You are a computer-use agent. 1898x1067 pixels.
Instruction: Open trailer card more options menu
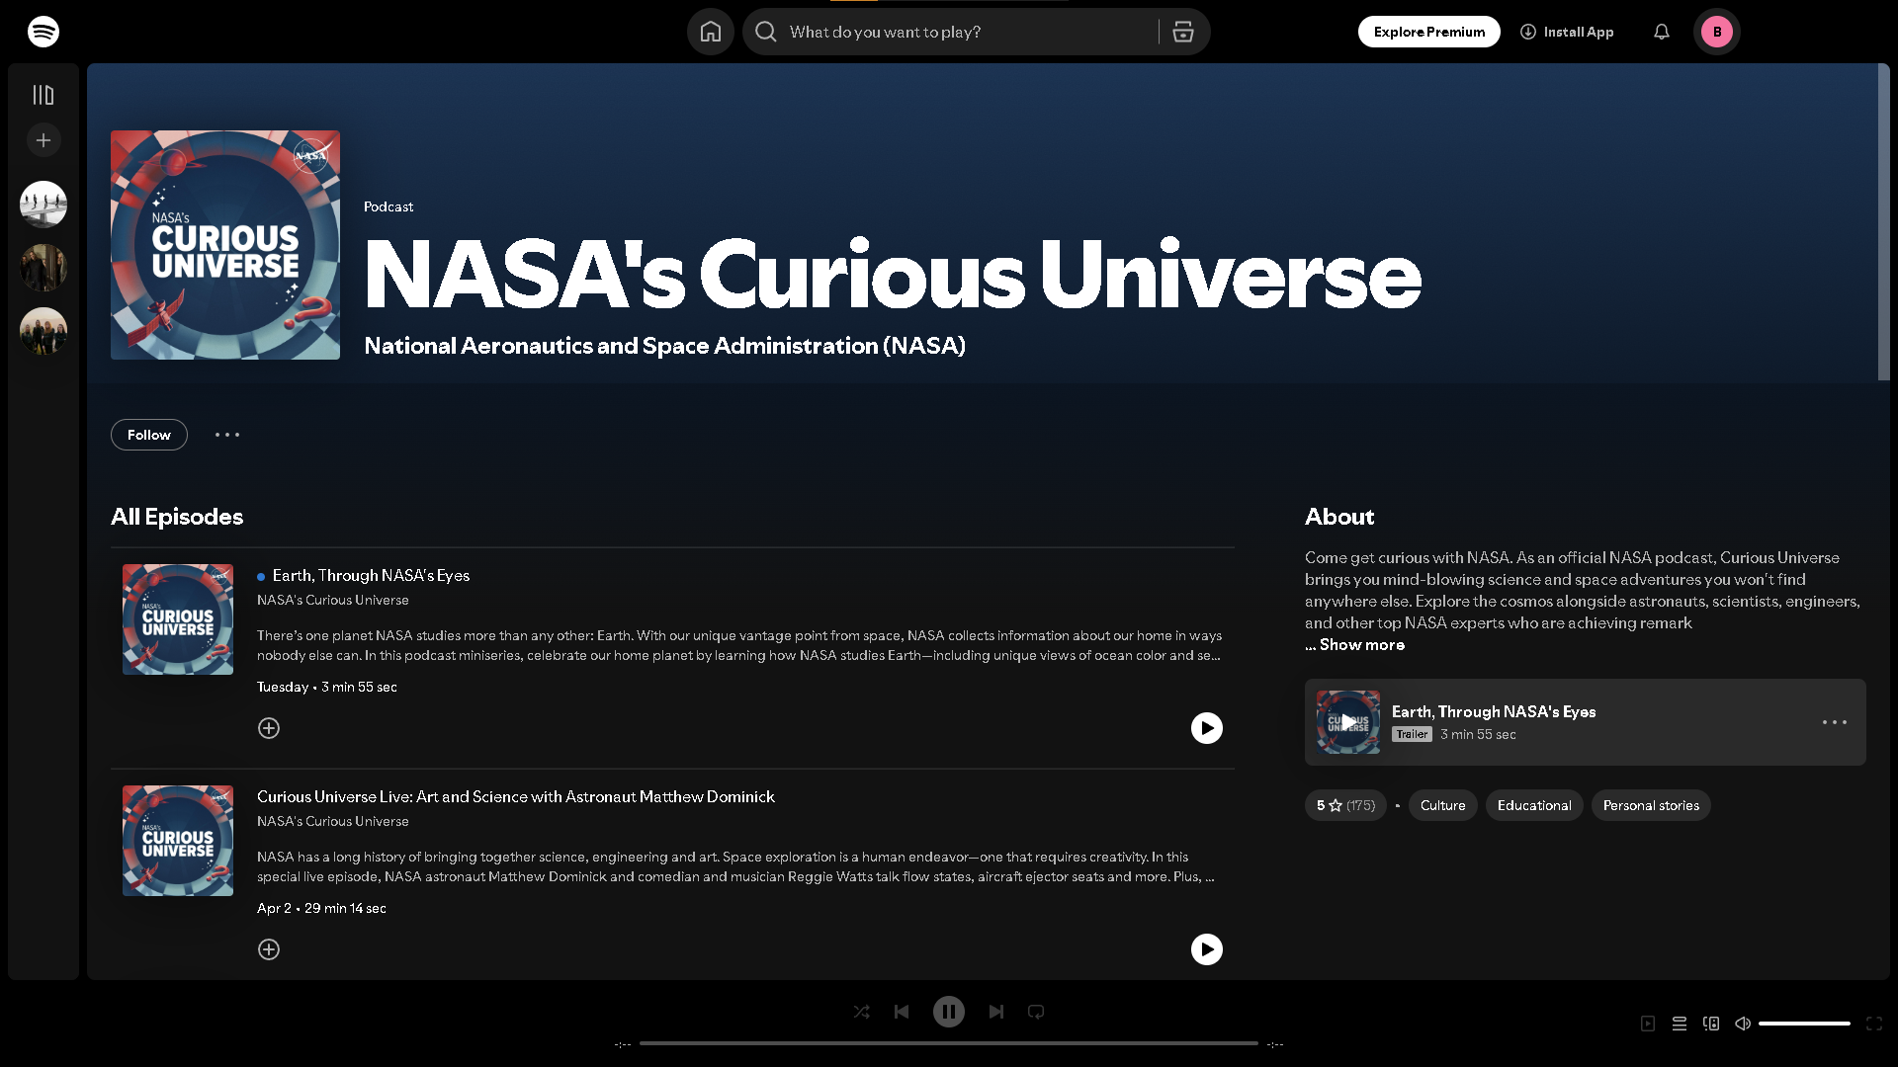pos(1834,722)
